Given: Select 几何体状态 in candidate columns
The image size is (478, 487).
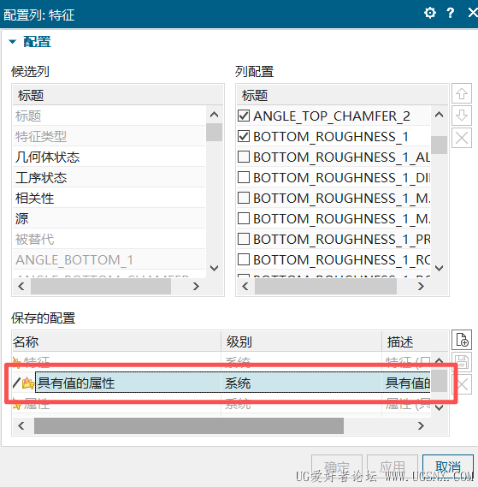Looking at the screenshot, I should 109,157.
